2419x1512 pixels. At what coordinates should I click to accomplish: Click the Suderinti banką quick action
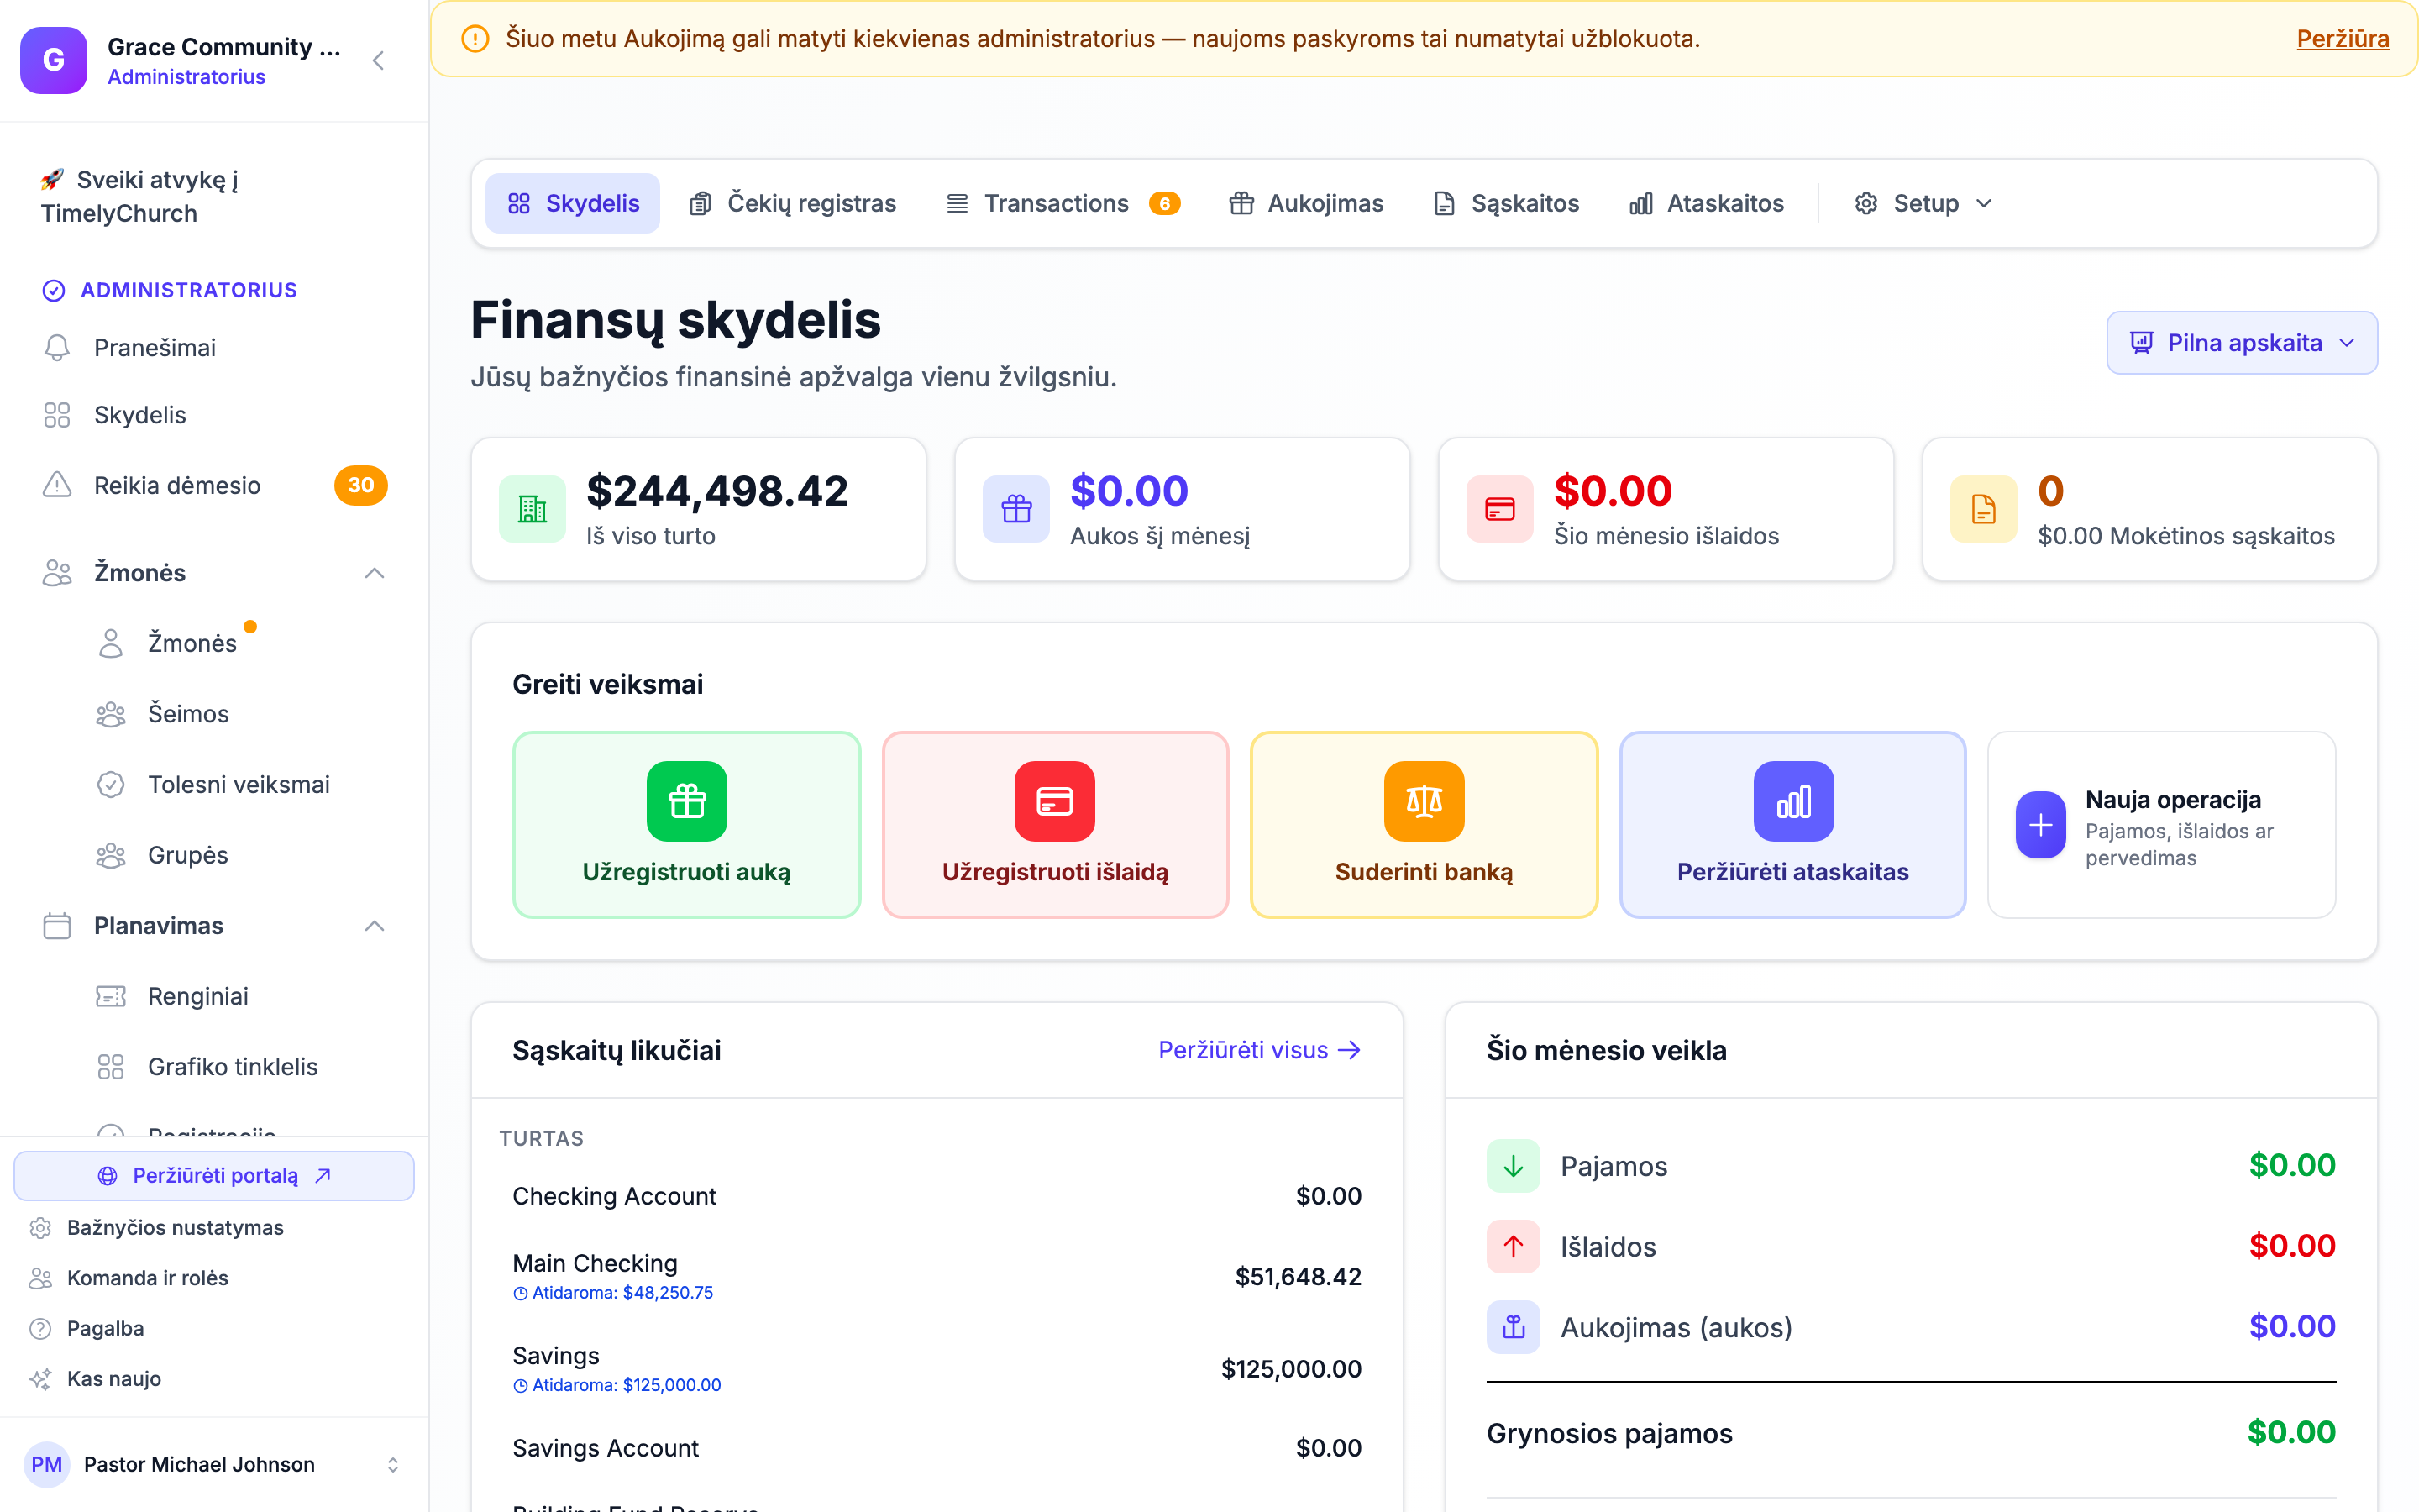tap(1425, 825)
